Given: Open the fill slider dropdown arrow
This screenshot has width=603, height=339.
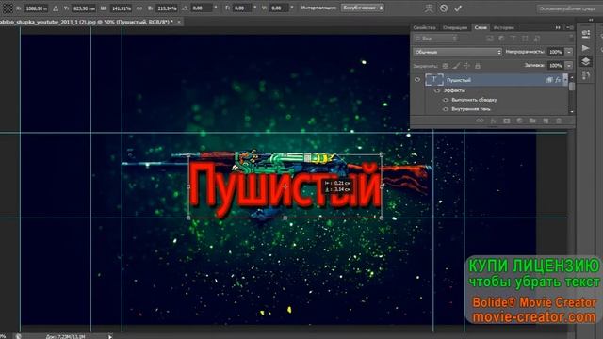Looking at the screenshot, I should tap(569, 66).
